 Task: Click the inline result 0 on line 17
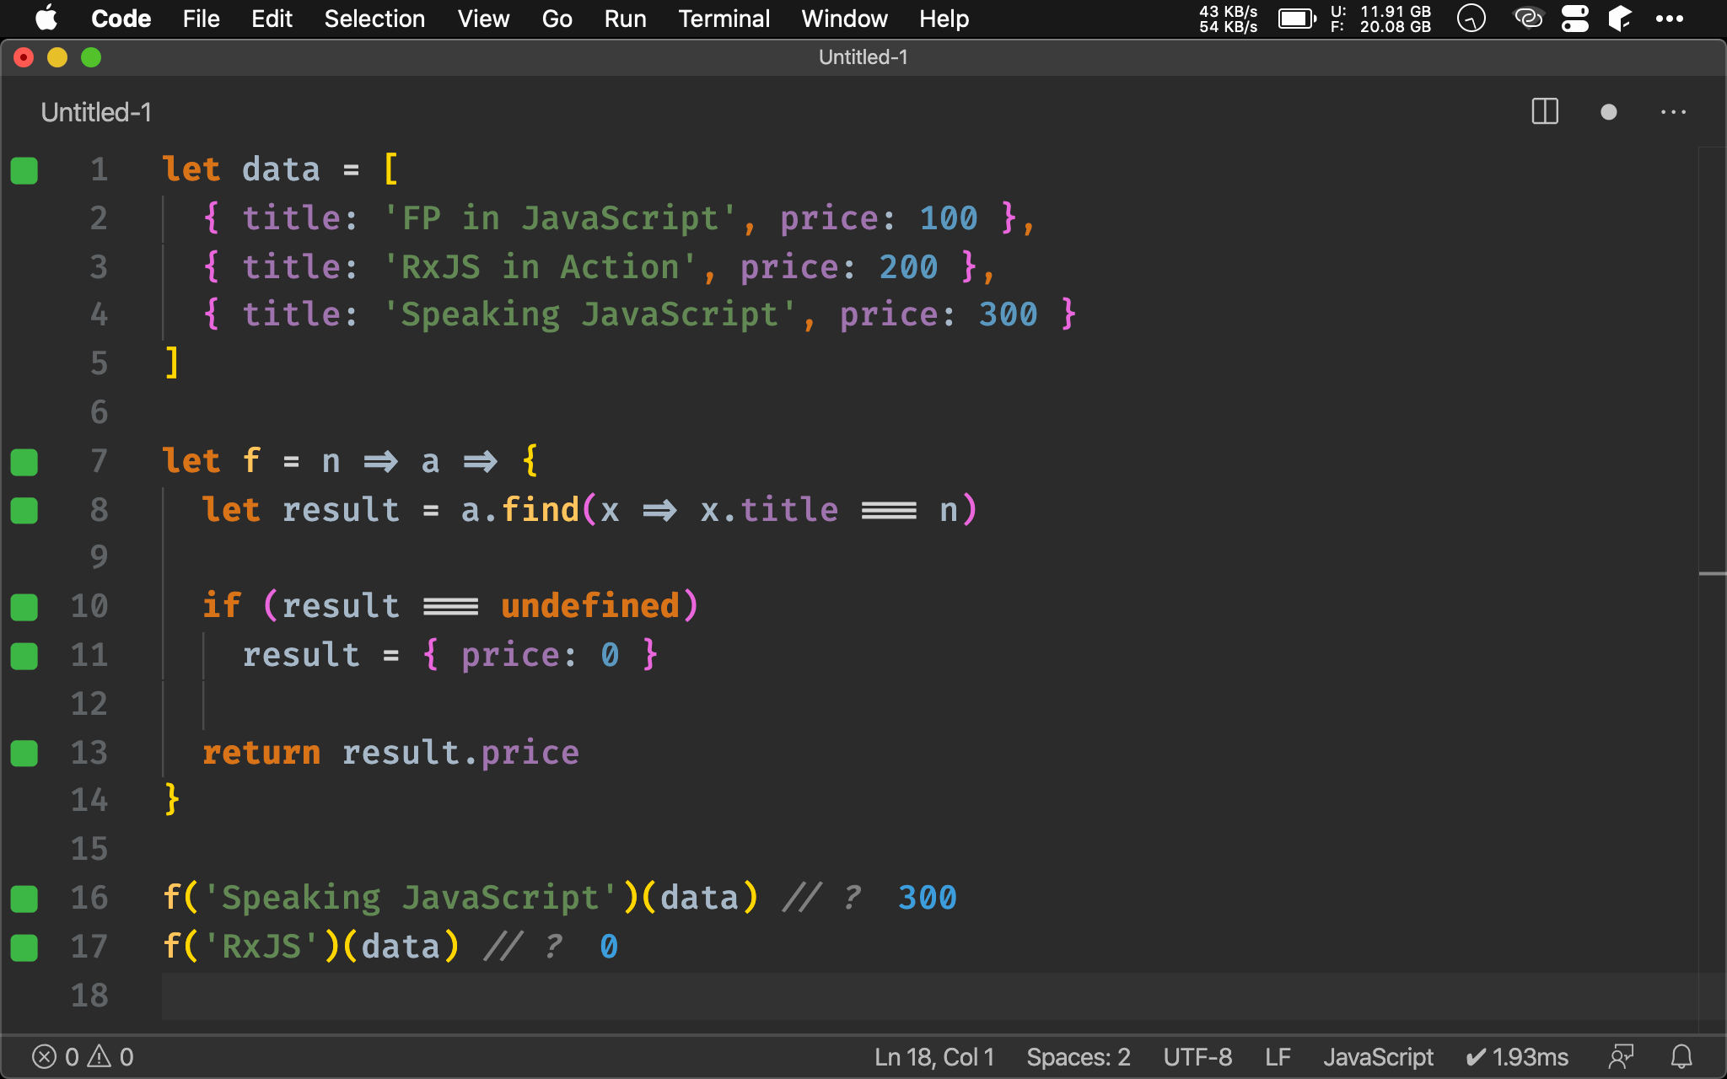coord(609,947)
